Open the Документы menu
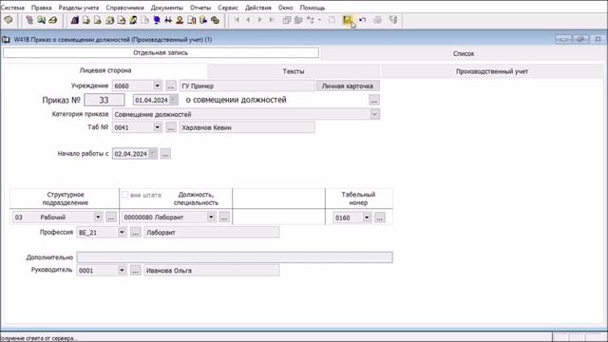This screenshot has height=342, width=608. coord(167,8)
